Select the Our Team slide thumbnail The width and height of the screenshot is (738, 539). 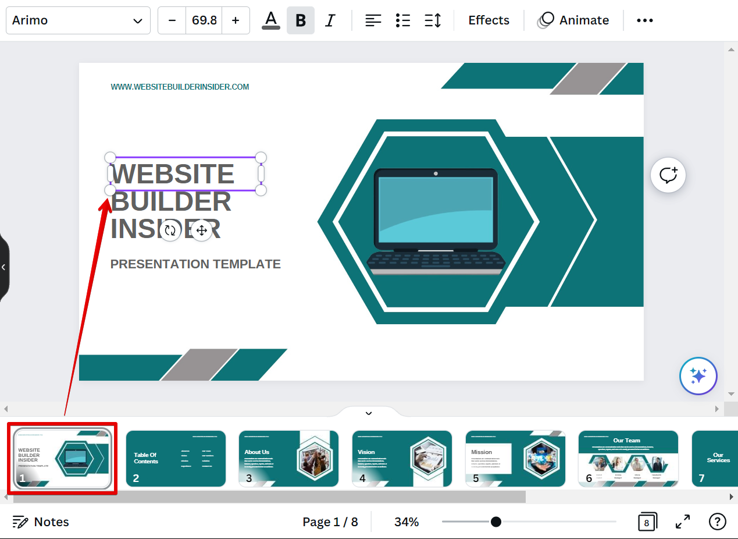click(628, 459)
